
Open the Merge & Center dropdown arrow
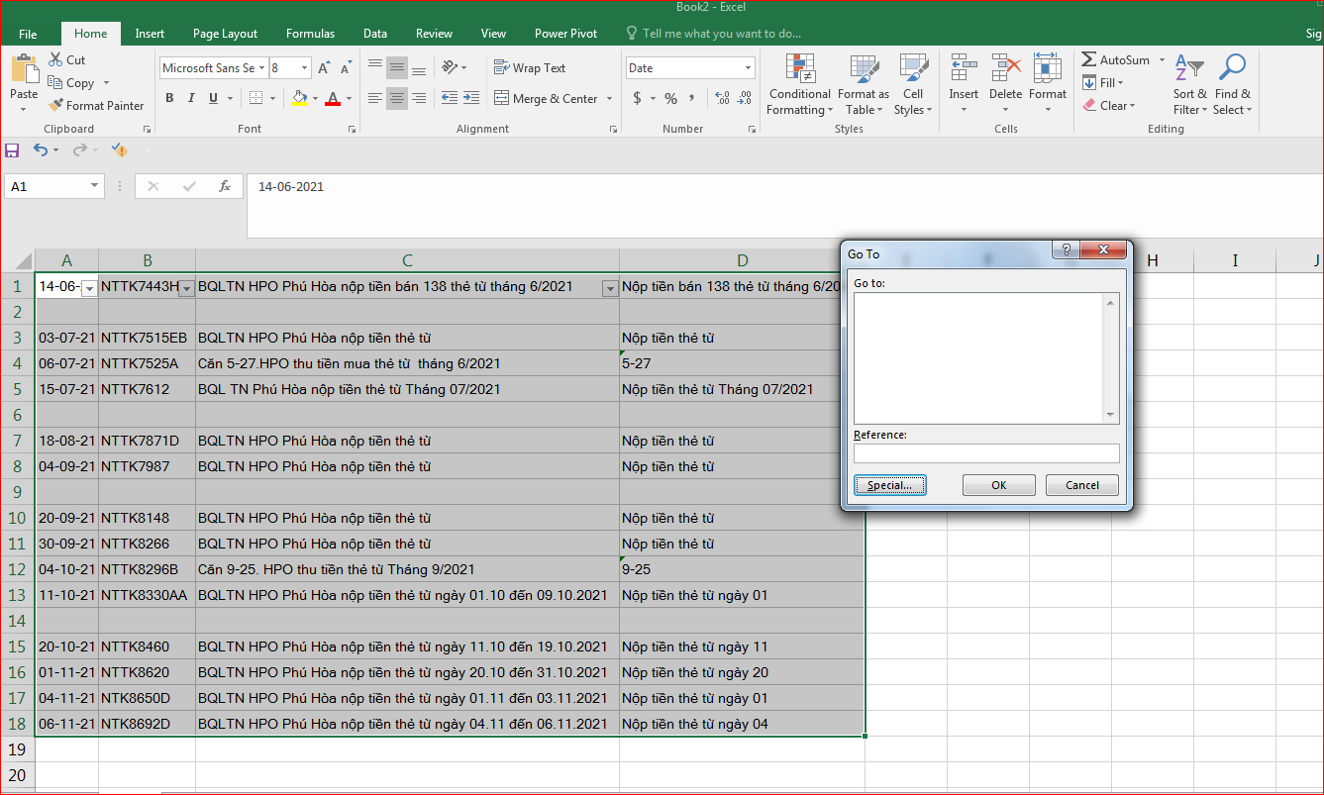(609, 98)
